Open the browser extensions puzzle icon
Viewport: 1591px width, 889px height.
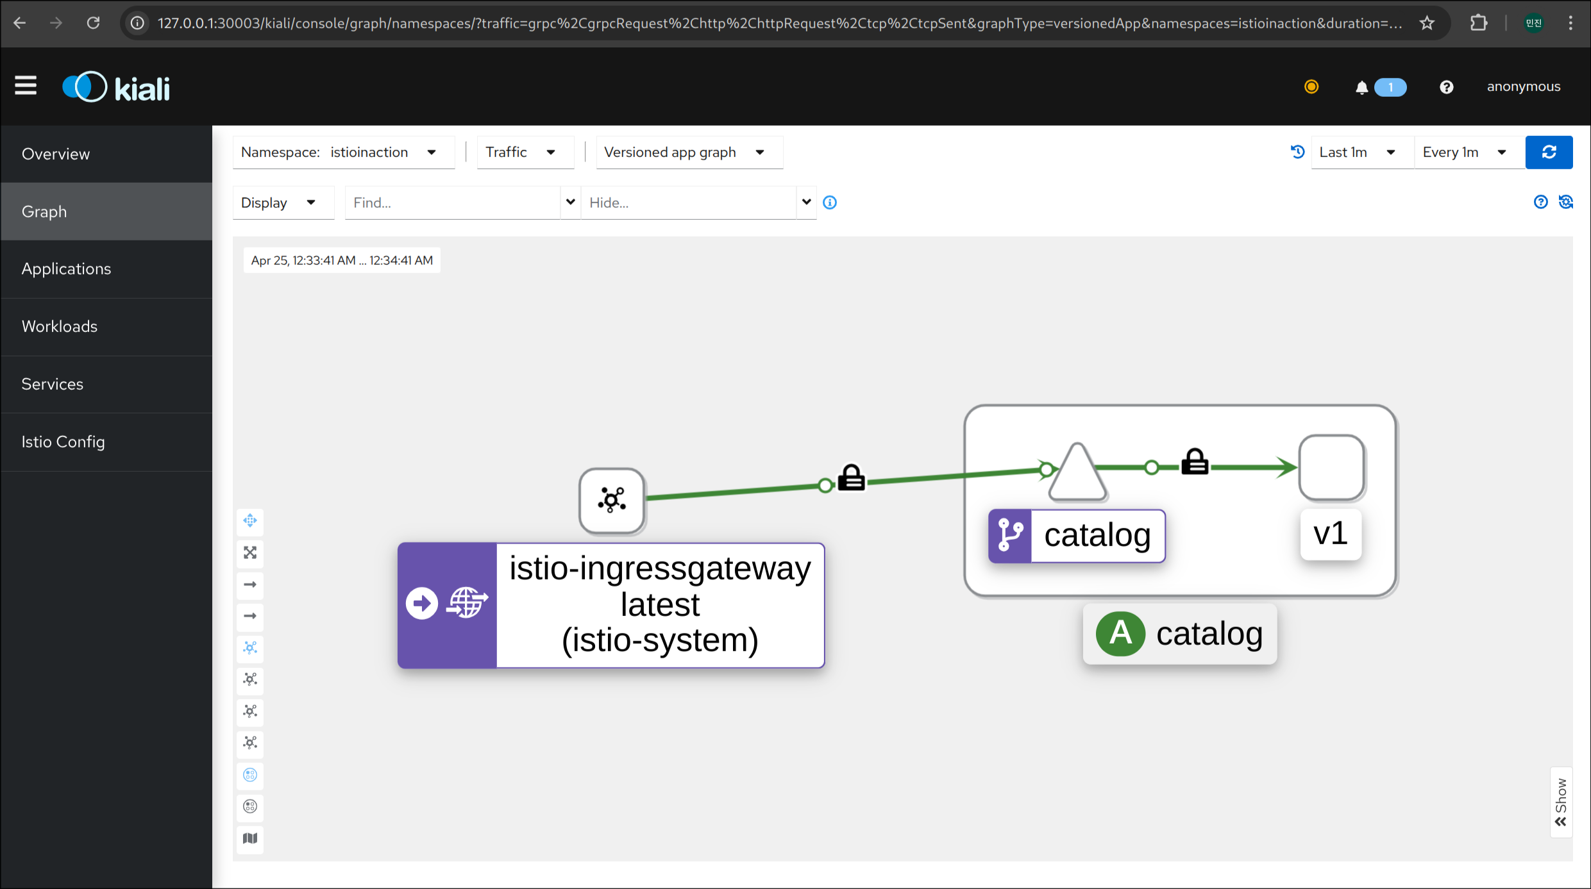click(x=1478, y=24)
